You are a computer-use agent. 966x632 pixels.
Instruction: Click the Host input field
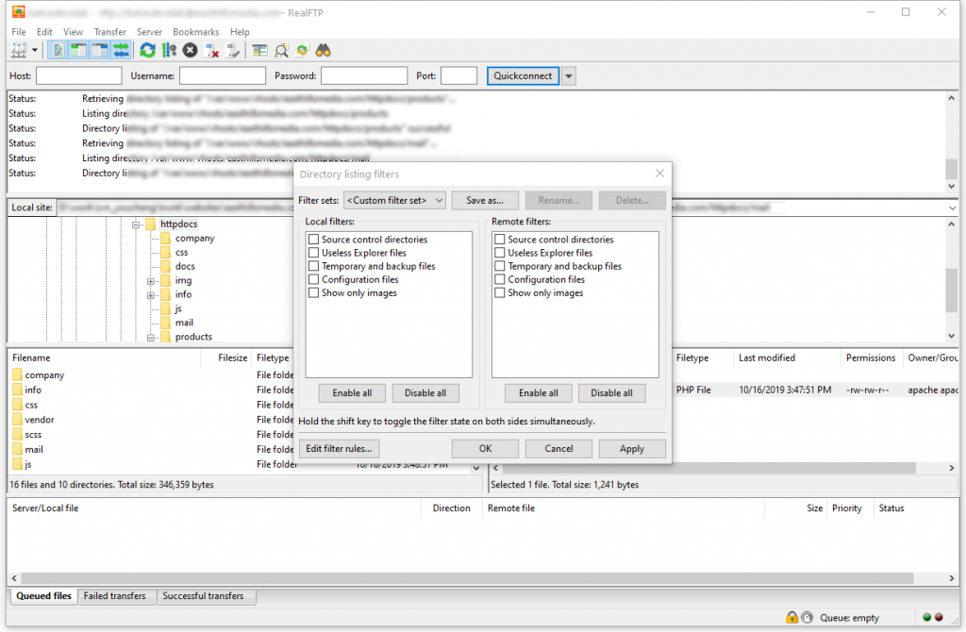click(79, 75)
